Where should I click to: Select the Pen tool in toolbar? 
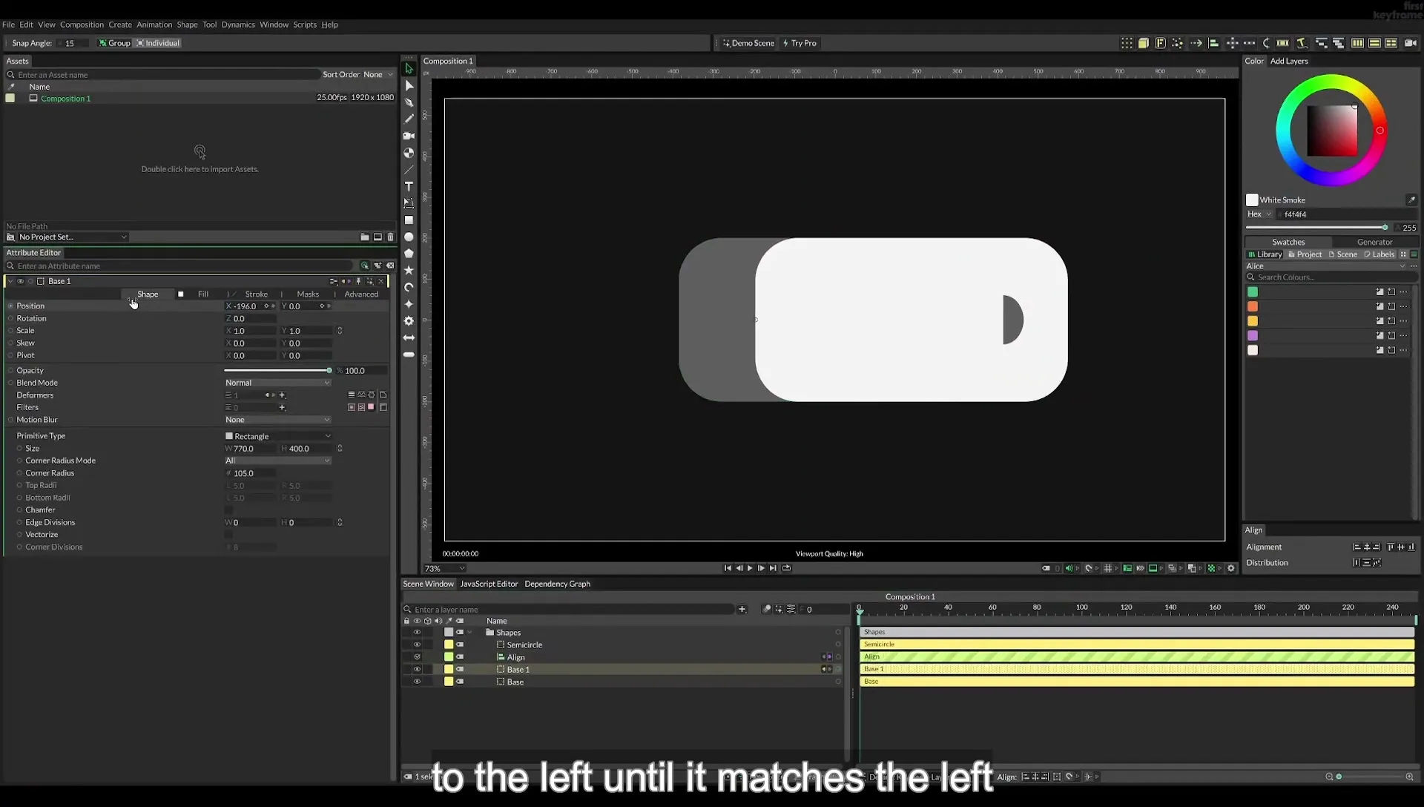click(x=409, y=102)
